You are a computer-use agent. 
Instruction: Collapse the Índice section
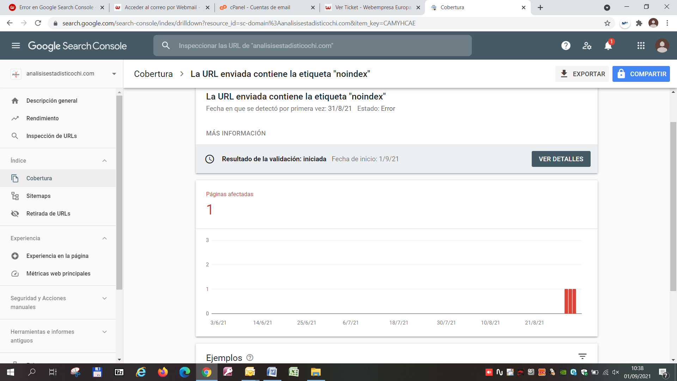click(104, 161)
